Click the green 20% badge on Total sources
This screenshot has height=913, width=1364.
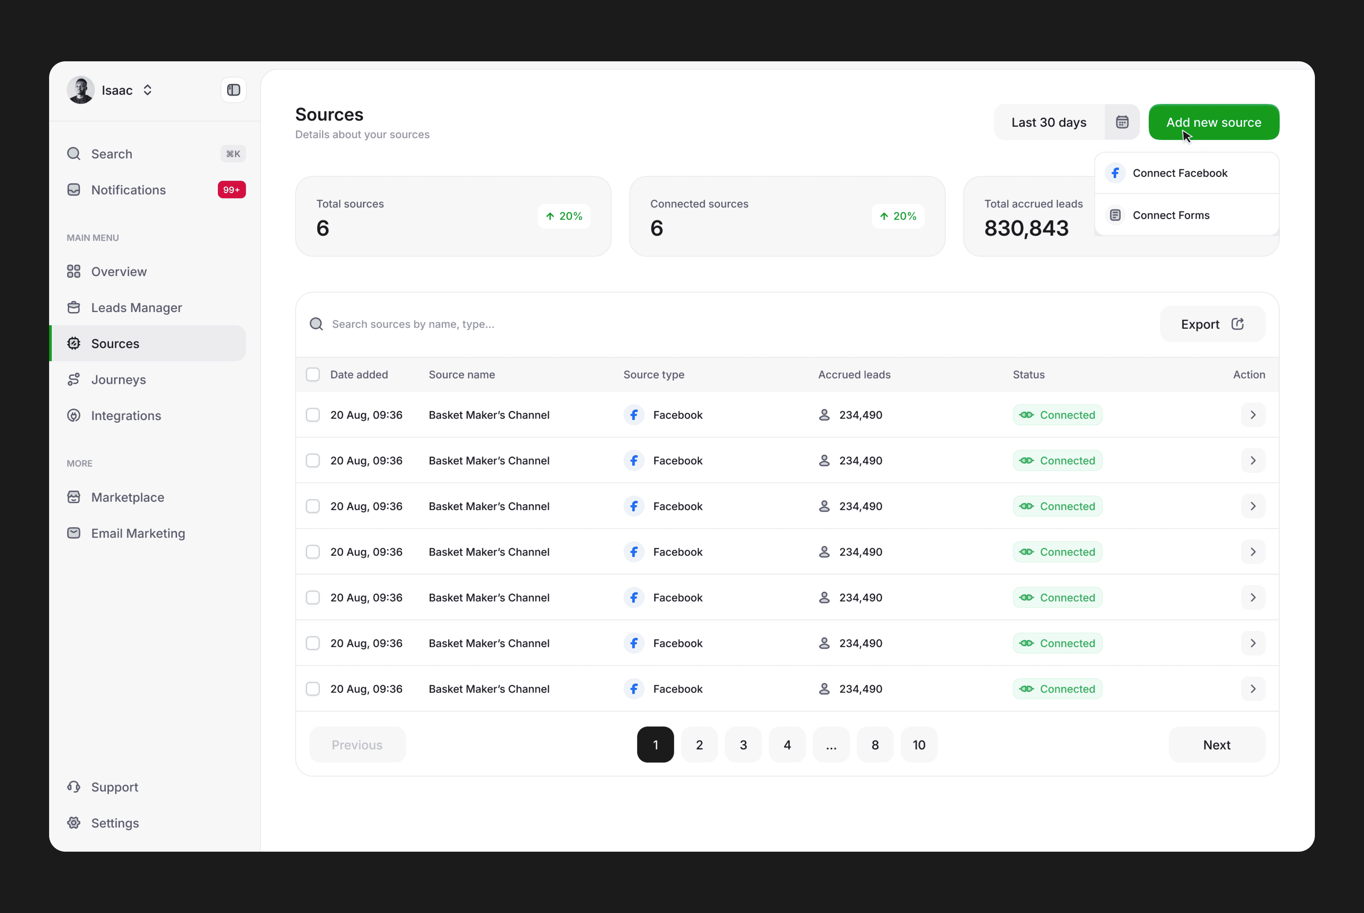(564, 217)
